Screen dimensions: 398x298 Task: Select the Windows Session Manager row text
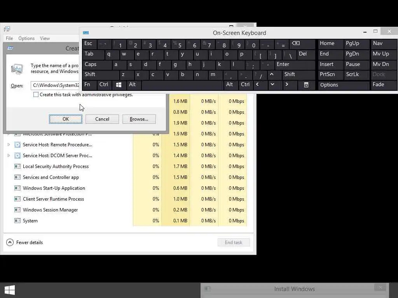click(x=50, y=210)
